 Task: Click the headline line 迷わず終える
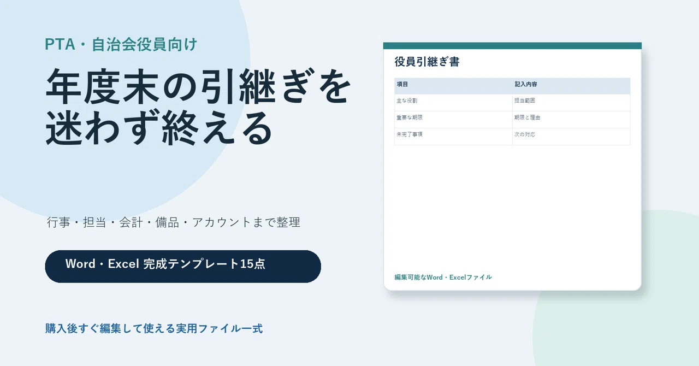158,128
